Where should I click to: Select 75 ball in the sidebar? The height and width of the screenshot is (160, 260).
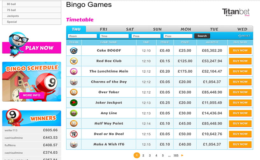[32, 10]
